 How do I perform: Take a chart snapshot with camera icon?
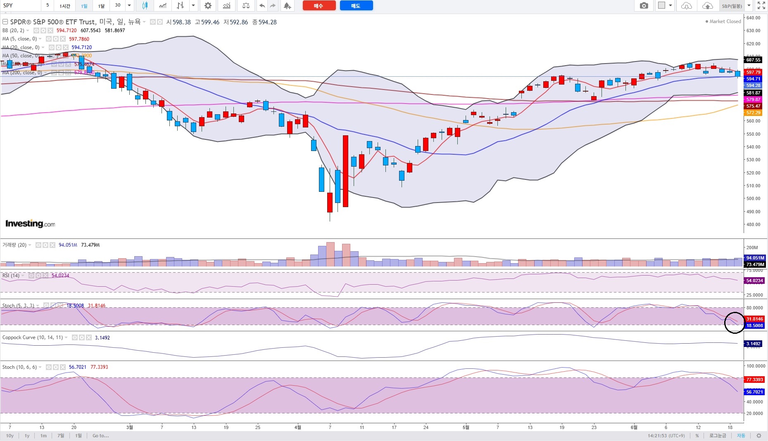coord(644,6)
